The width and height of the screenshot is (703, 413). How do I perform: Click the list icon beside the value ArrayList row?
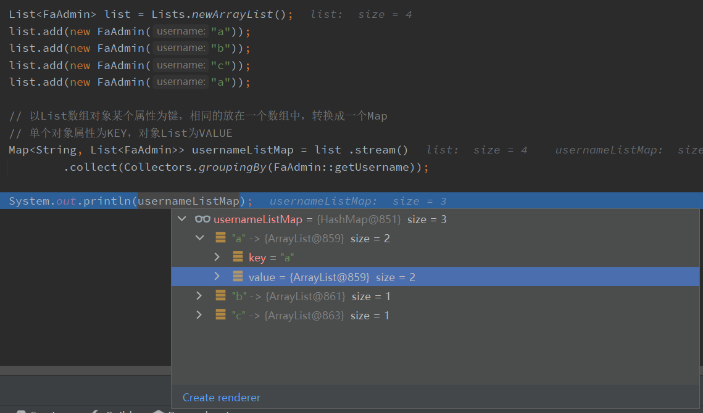coord(238,276)
